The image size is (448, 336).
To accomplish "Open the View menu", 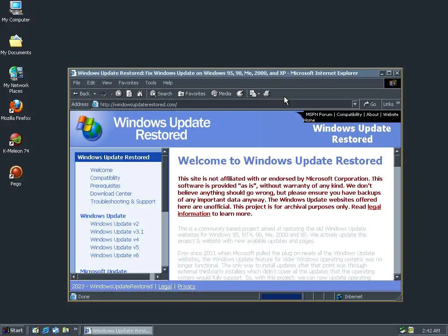I will pyautogui.click(x=107, y=83).
